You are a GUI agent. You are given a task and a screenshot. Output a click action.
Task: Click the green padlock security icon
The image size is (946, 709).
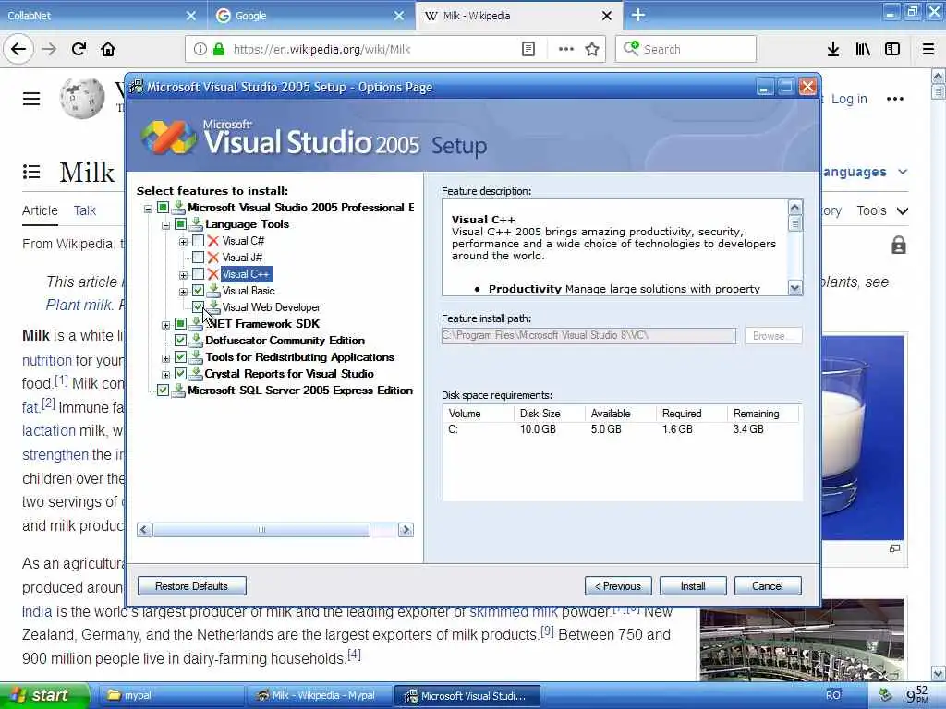click(x=219, y=49)
